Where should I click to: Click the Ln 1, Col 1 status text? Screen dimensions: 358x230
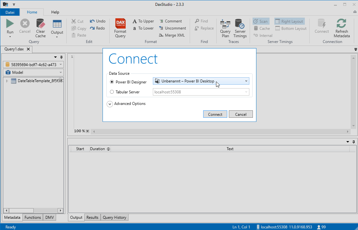tap(241, 227)
